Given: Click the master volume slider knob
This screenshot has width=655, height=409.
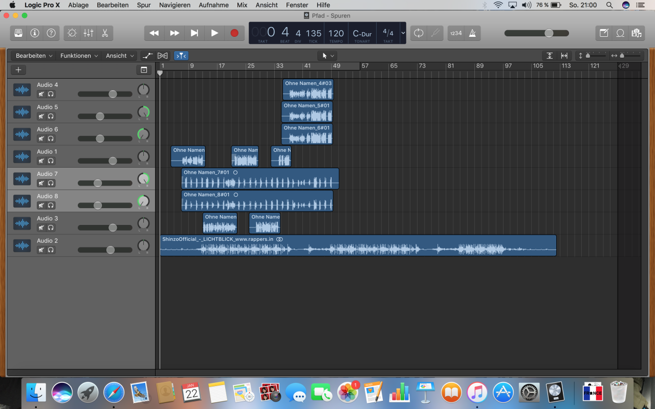Looking at the screenshot, I should pyautogui.click(x=549, y=33).
